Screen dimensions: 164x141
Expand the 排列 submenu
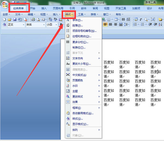click(83, 130)
